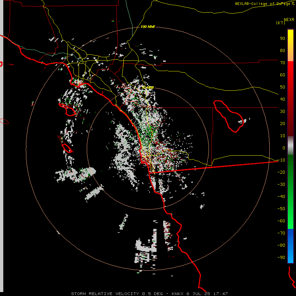Click the 50 value on velocity scale
296x296 pixels.
[x=283, y=87]
